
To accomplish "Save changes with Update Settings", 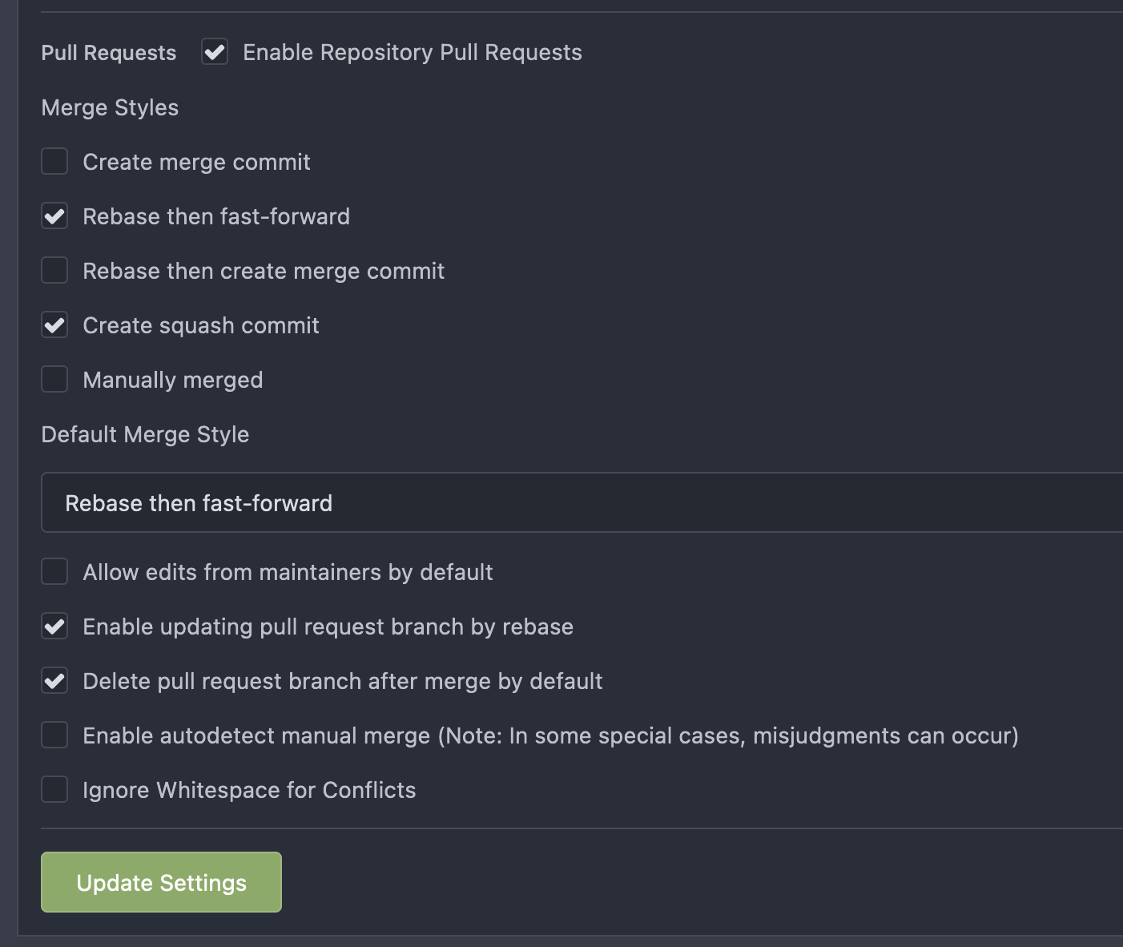I will pyautogui.click(x=160, y=882).
